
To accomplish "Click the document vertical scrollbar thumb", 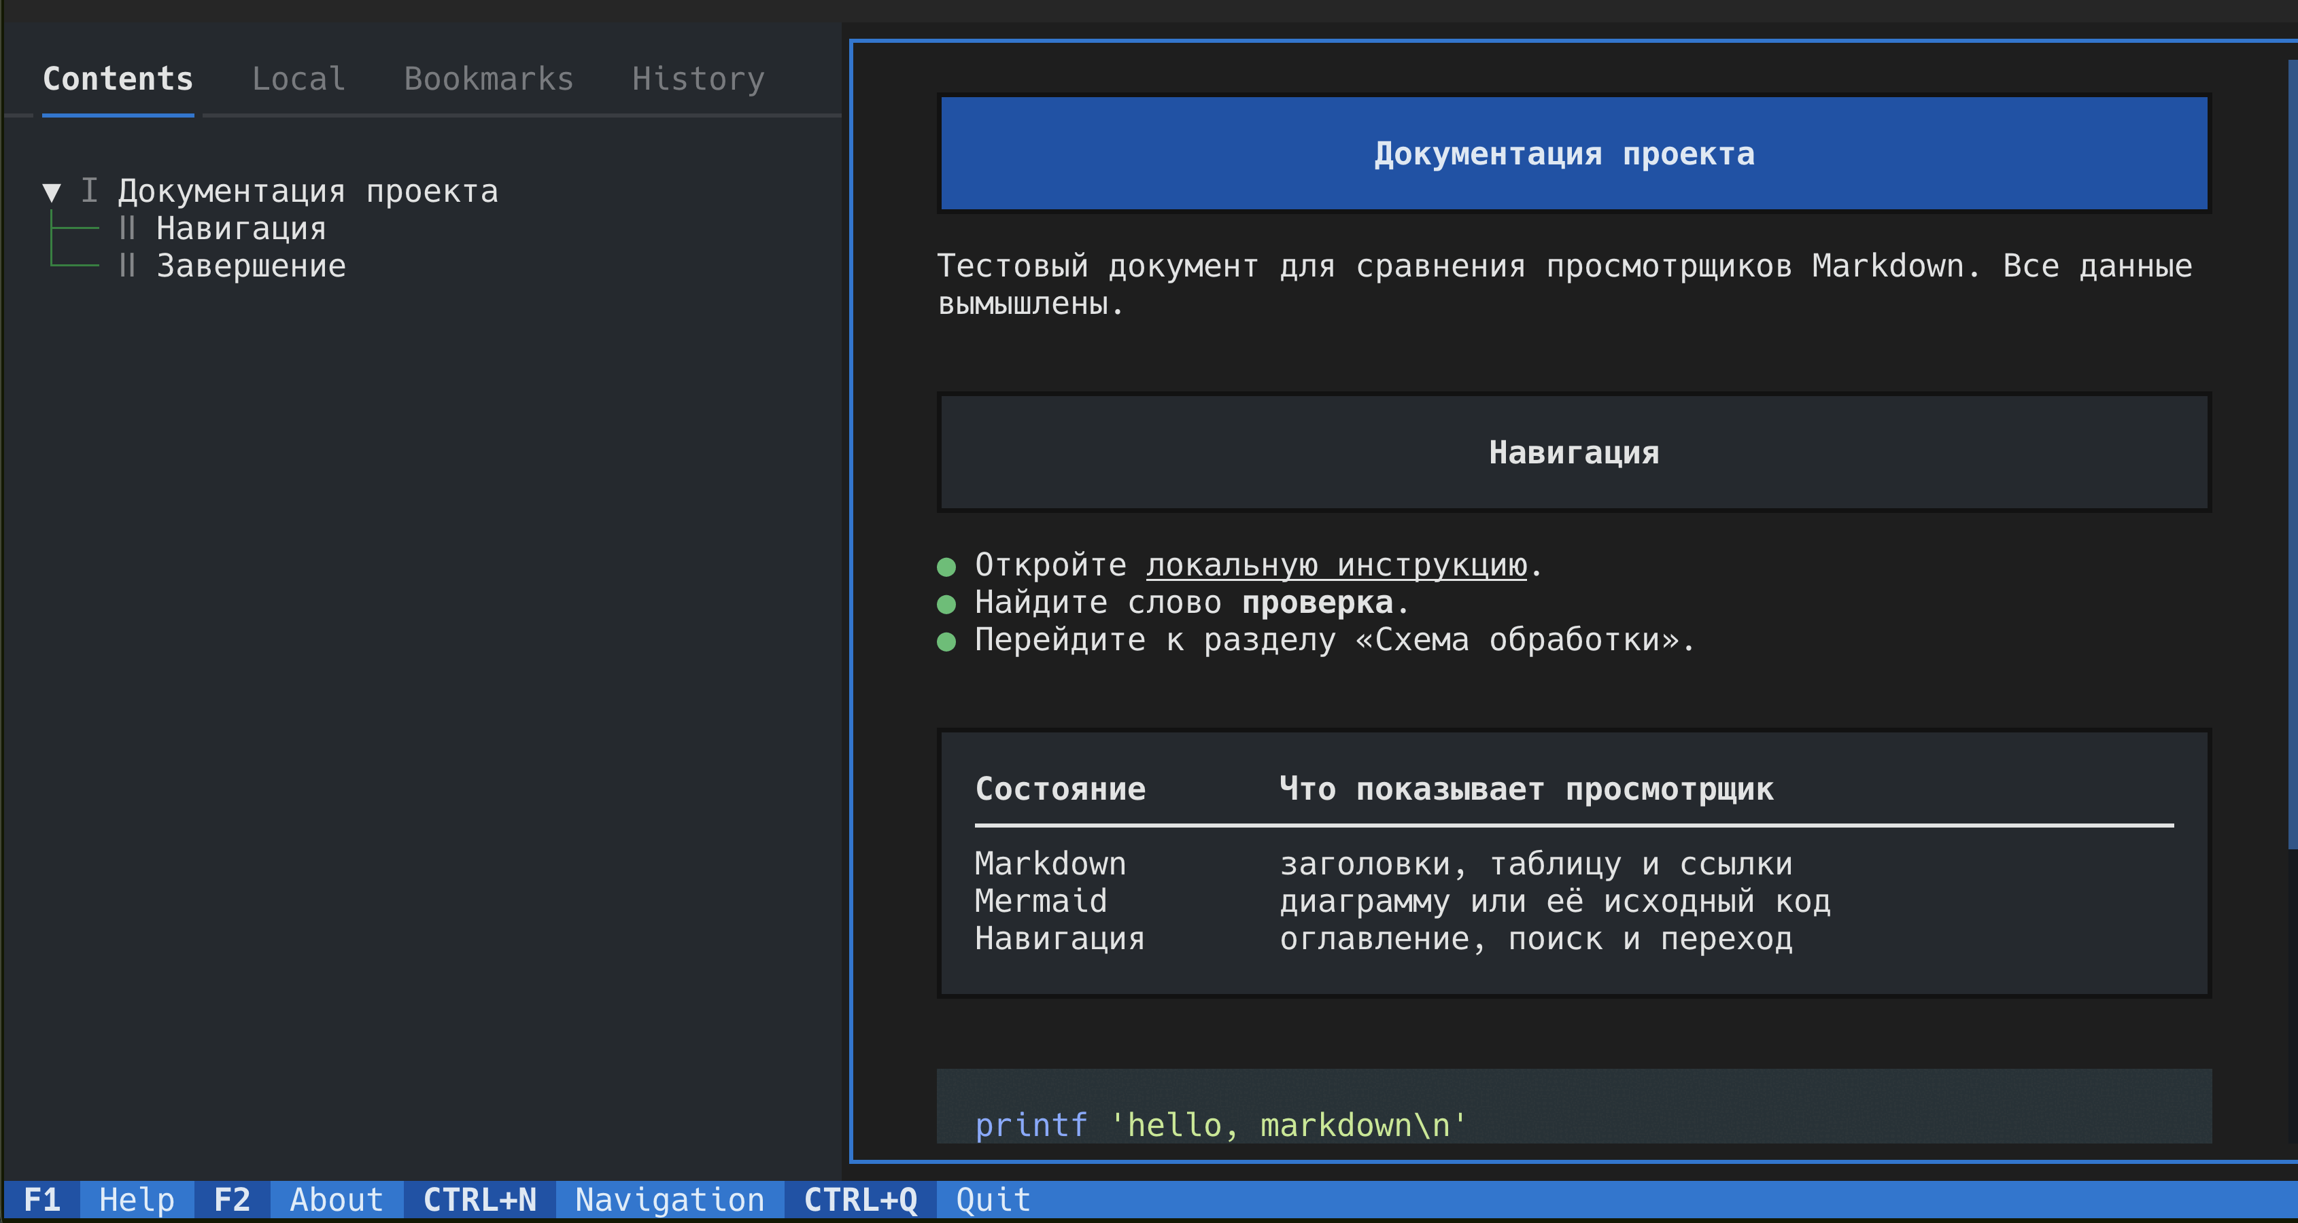I will point(2293,455).
